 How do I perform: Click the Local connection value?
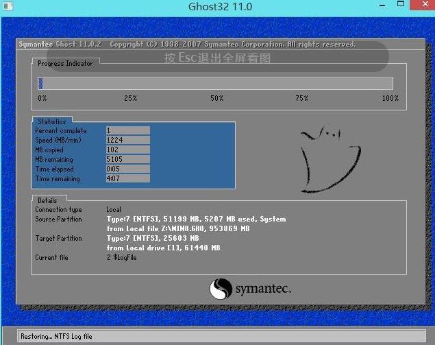114,209
